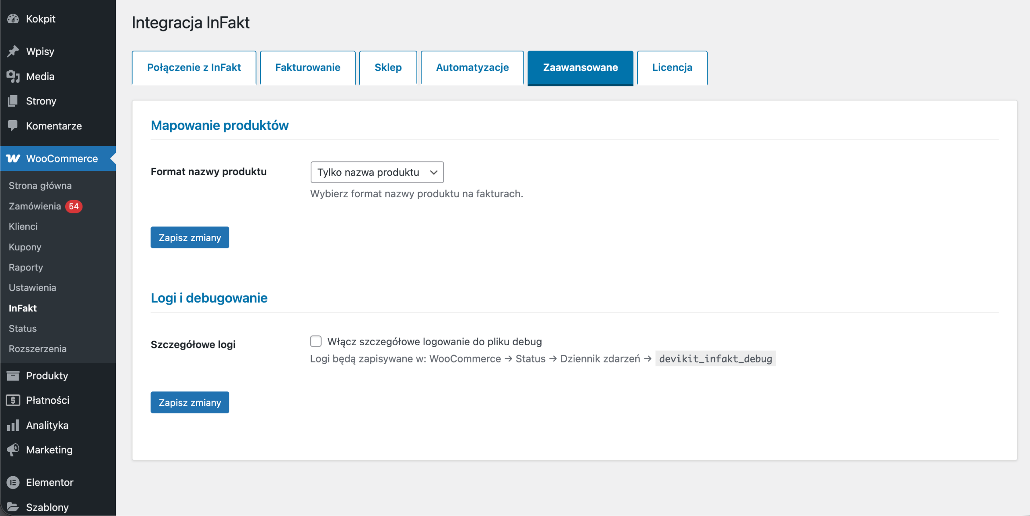Screen dimensions: 1030x516
Task: Open the Rozszerzenia submenu item
Action: [x=38, y=349]
